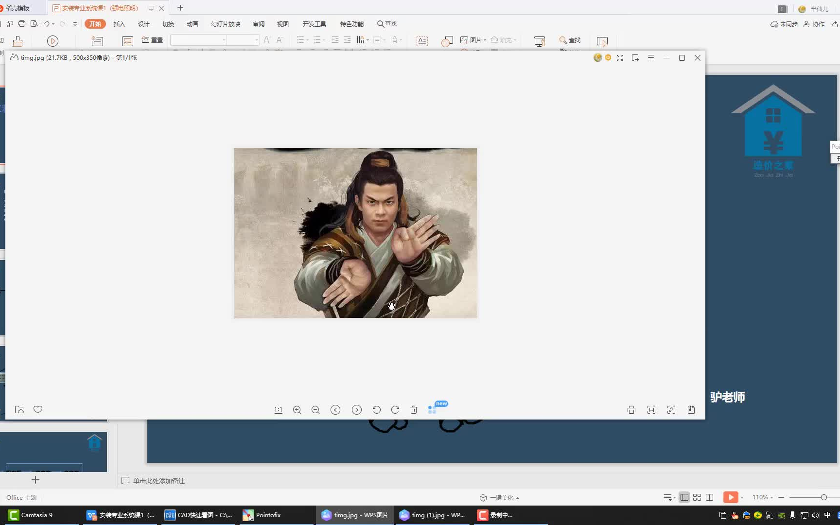Open the new features grid icon
This screenshot has width=840, height=525.
click(432, 410)
